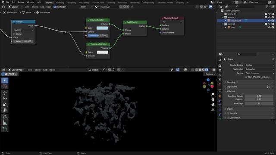Click the red X axis on navigation gizmo
The image size is (276, 155).
point(212,86)
